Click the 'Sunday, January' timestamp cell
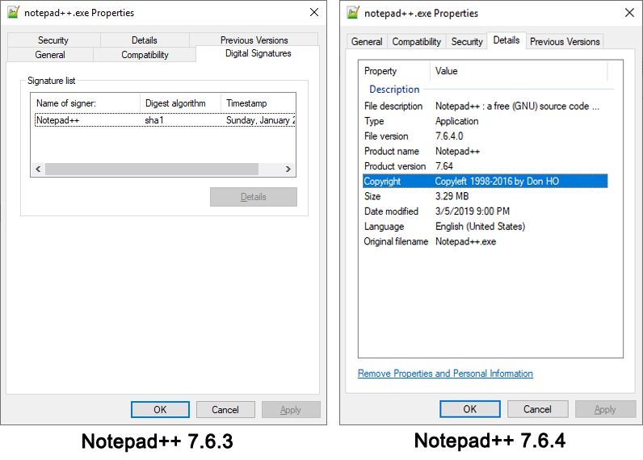 click(x=260, y=120)
